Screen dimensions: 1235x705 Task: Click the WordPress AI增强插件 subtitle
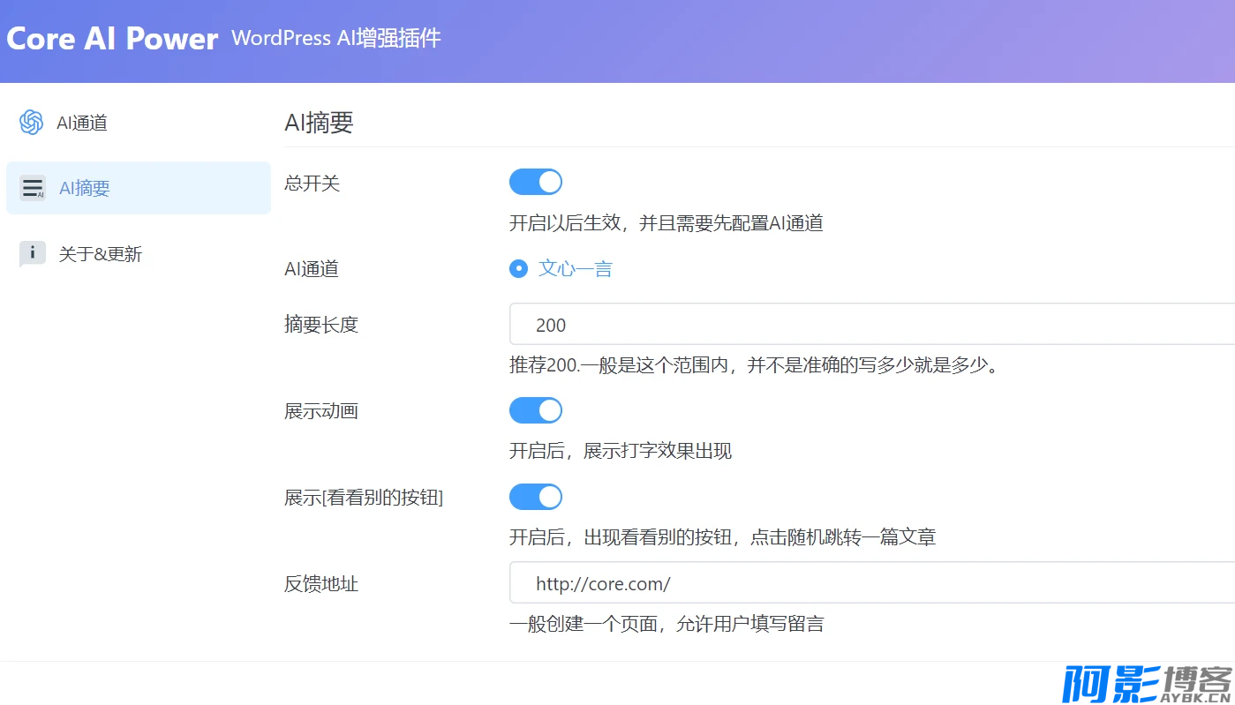click(x=336, y=39)
